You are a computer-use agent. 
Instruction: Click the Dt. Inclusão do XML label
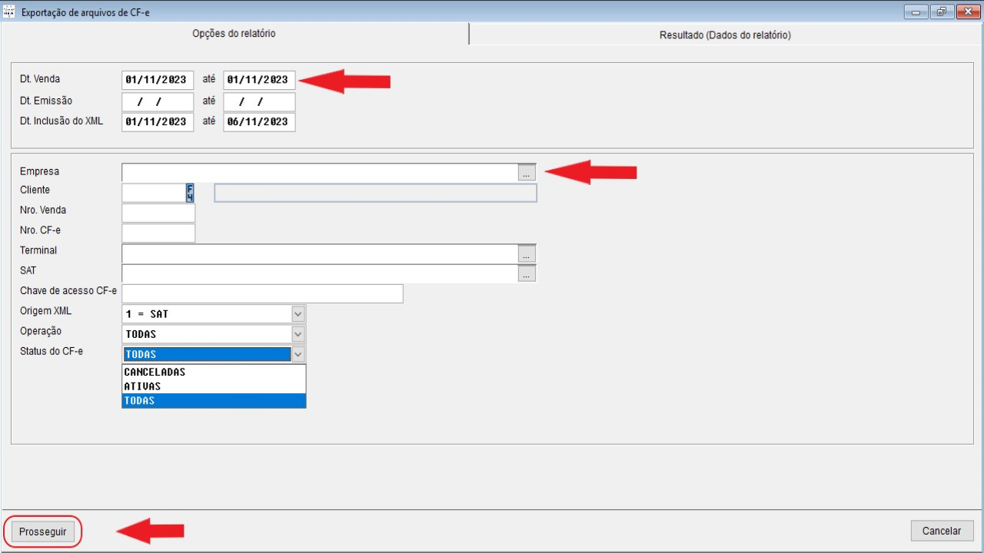(x=61, y=121)
